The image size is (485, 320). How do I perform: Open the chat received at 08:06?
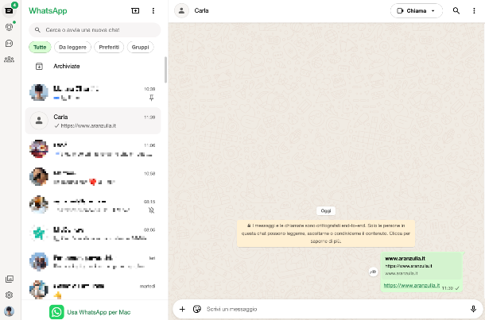(93, 233)
